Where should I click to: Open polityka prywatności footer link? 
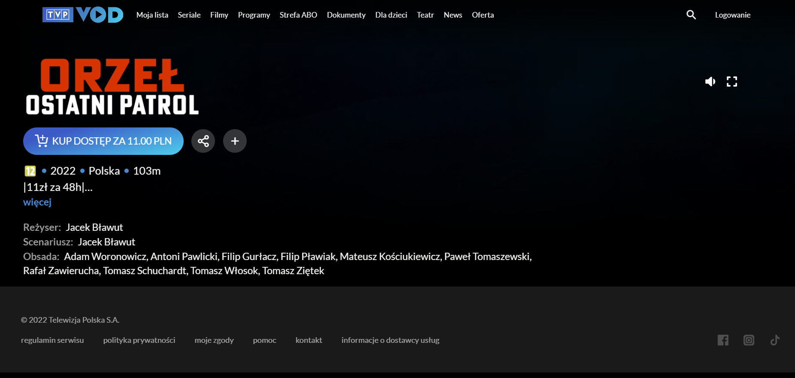pos(139,340)
